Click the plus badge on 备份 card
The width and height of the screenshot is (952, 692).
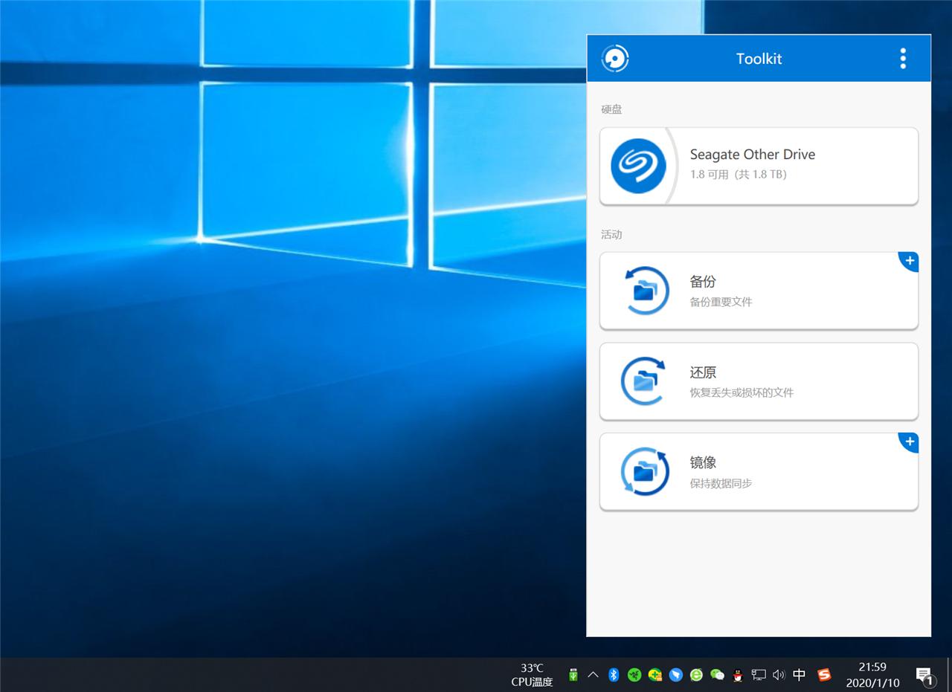(910, 261)
